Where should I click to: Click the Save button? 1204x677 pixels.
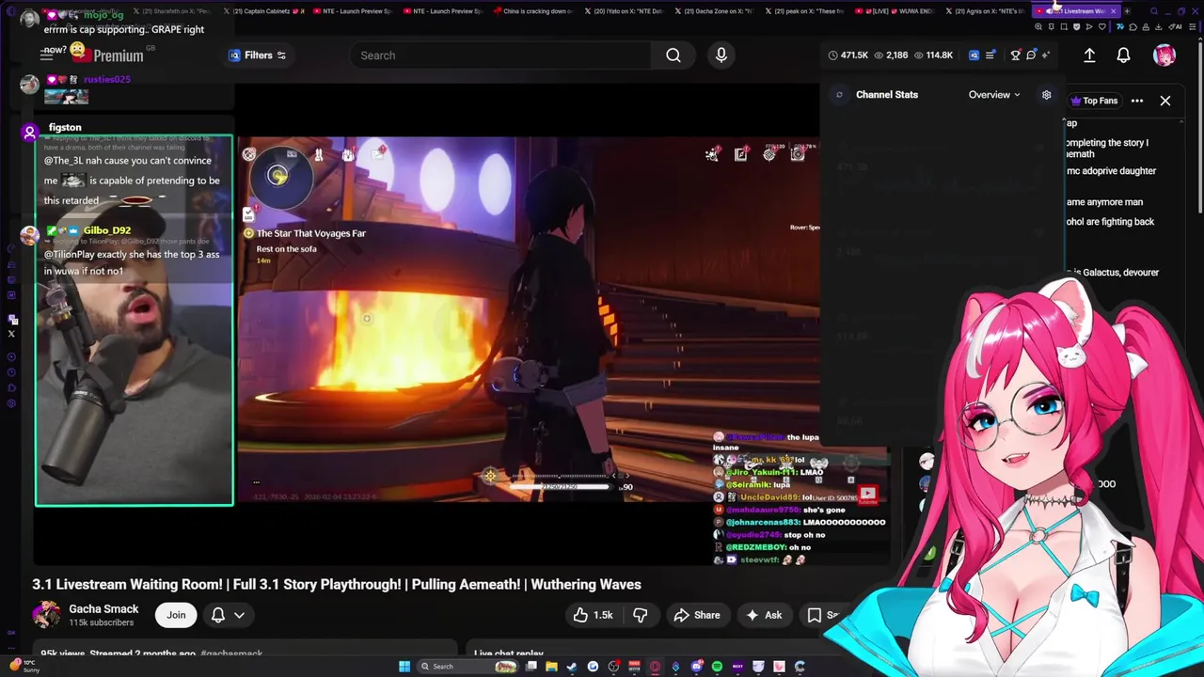[x=822, y=615]
